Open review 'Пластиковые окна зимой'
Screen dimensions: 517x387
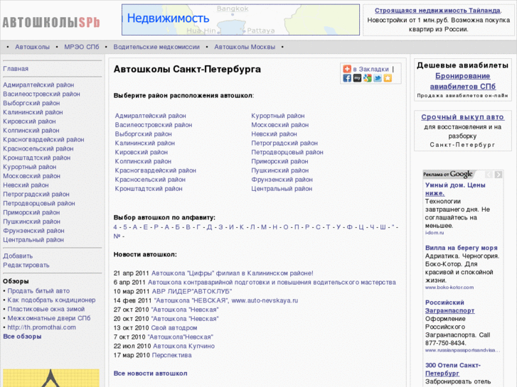point(46,309)
